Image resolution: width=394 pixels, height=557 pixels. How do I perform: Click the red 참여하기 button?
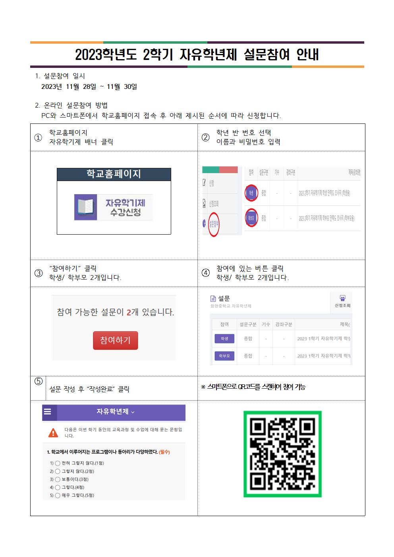[115, 340]
